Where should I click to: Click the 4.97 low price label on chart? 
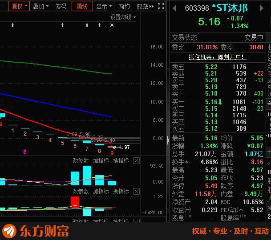pyautogui.click(x=124, y=147)
